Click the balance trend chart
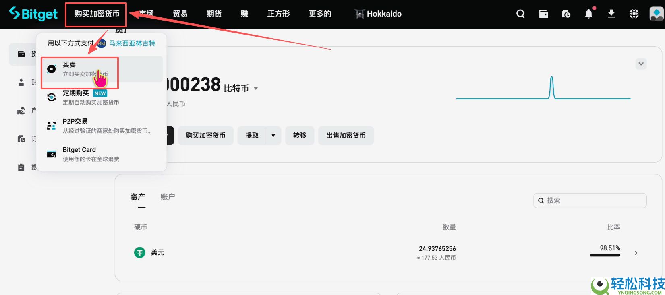Screen dimensions: 665x295 point(543,88)
